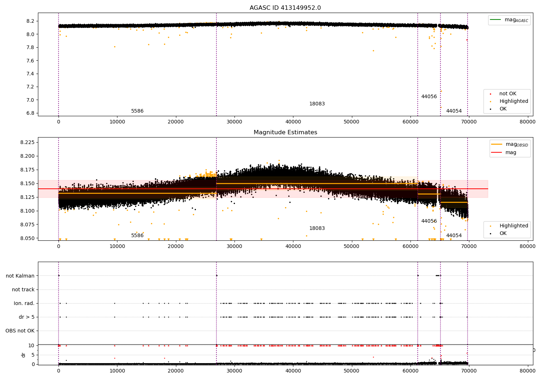Click y-axis tick "7.0" in top panel

point(30,100)
